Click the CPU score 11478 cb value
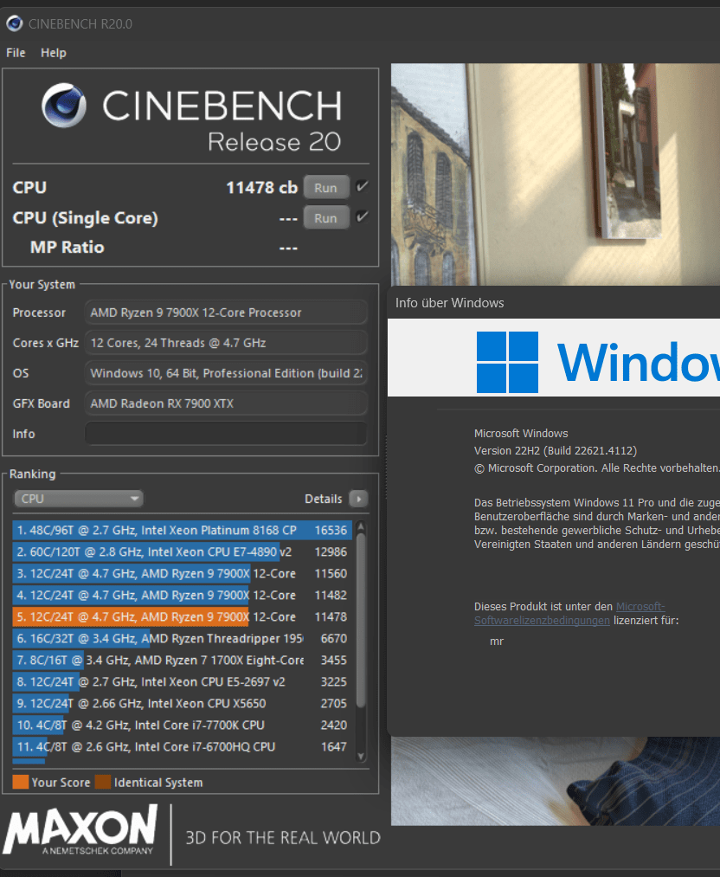The width and height of the screenshot is (720, 877). [x=261, y=187]
